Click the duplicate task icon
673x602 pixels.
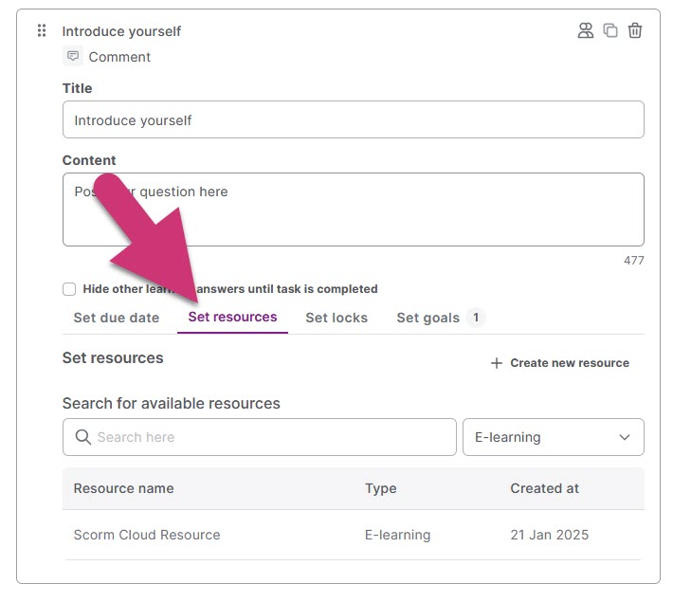click(x=610, y=31)
